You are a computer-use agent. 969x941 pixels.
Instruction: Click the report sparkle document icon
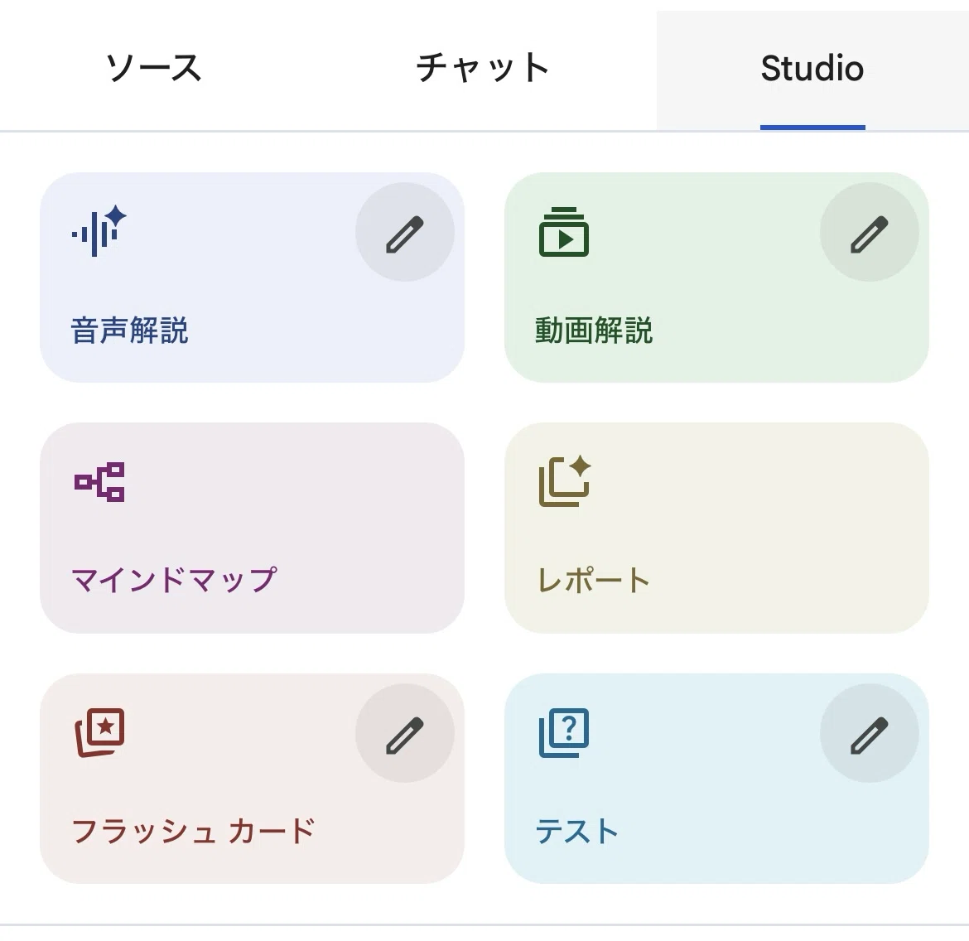(x=565, y=481)
